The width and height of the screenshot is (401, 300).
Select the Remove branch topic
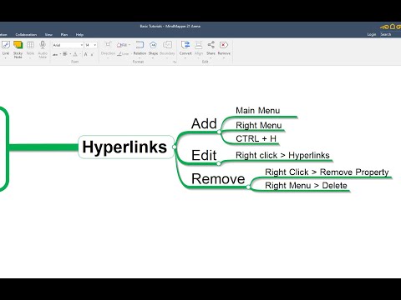218,179
